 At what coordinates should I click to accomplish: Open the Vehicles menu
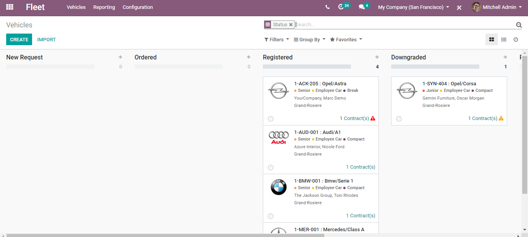pyautogui.click(x=76, y=7)
